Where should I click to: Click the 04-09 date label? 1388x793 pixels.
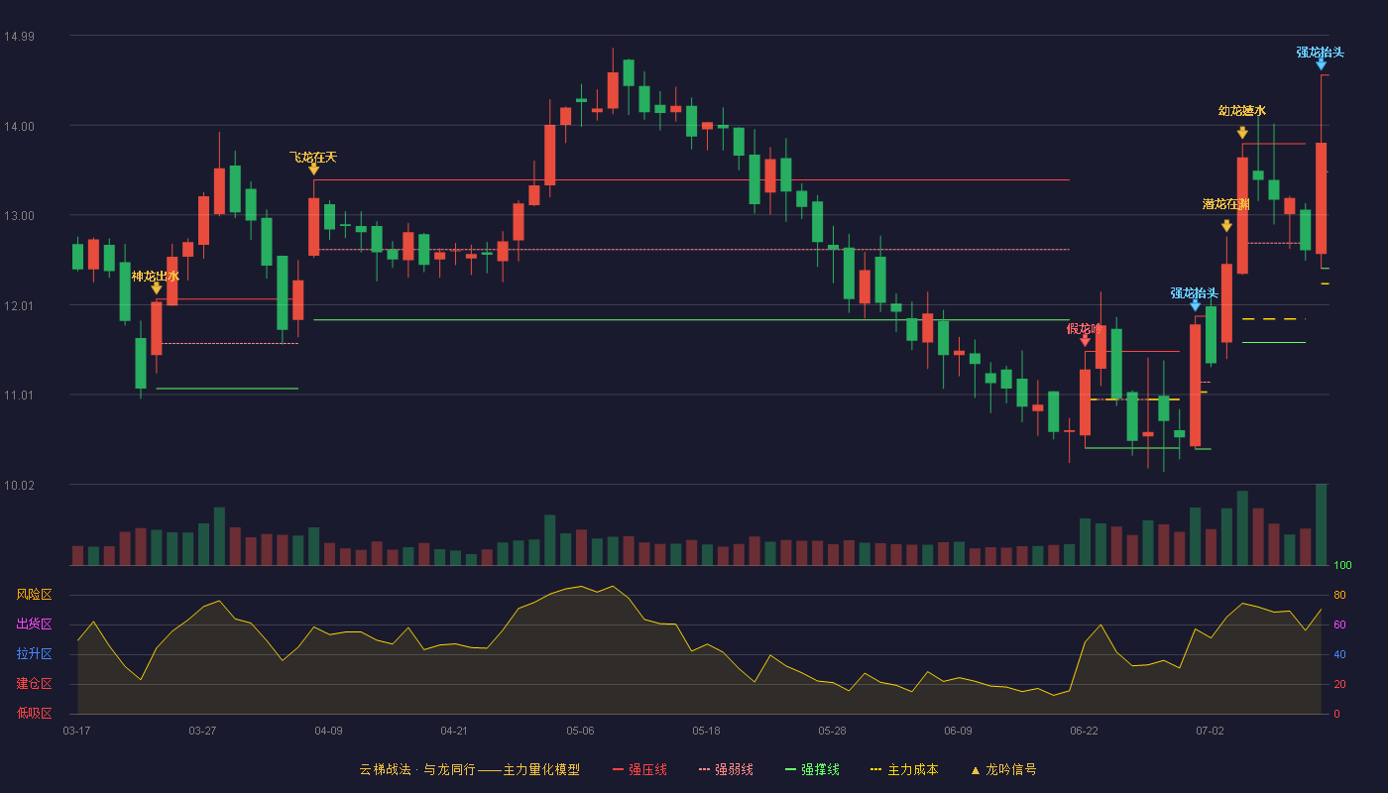click(328, 731)
